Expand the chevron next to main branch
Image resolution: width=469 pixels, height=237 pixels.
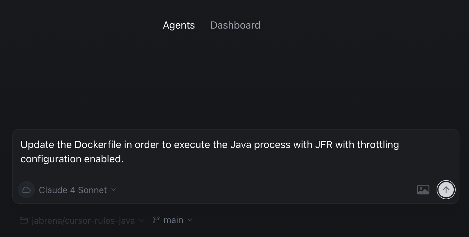pos(190,220)
